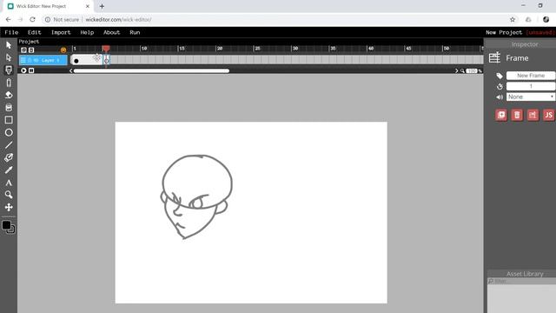Click the red playhead marker
This screenshot has height=313, width=556.
coord(106,49)
